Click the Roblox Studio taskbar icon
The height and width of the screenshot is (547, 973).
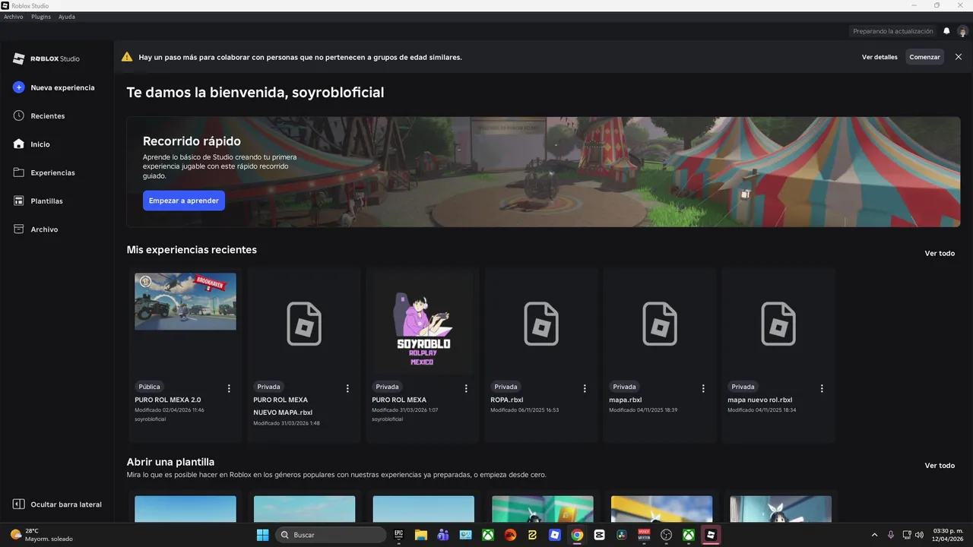click(x=711, y=535)
